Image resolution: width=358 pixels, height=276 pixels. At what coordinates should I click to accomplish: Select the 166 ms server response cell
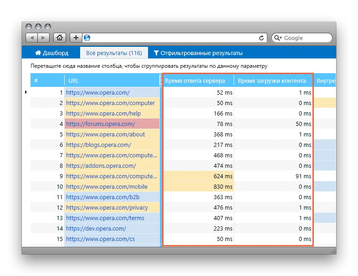(x=198, y=114)
